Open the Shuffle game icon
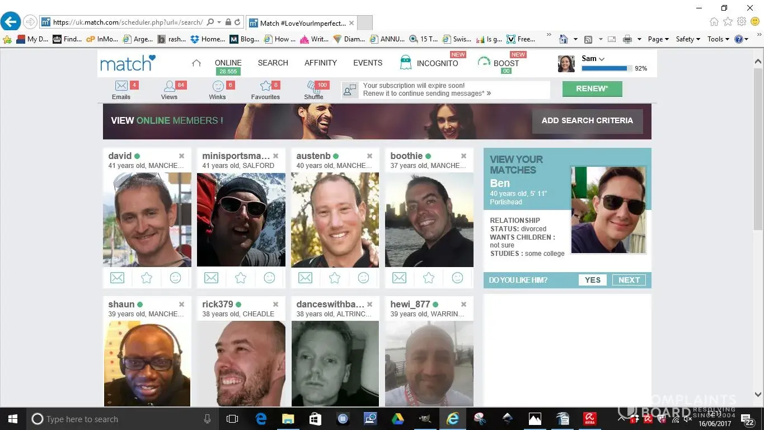 tap(313, 86)
